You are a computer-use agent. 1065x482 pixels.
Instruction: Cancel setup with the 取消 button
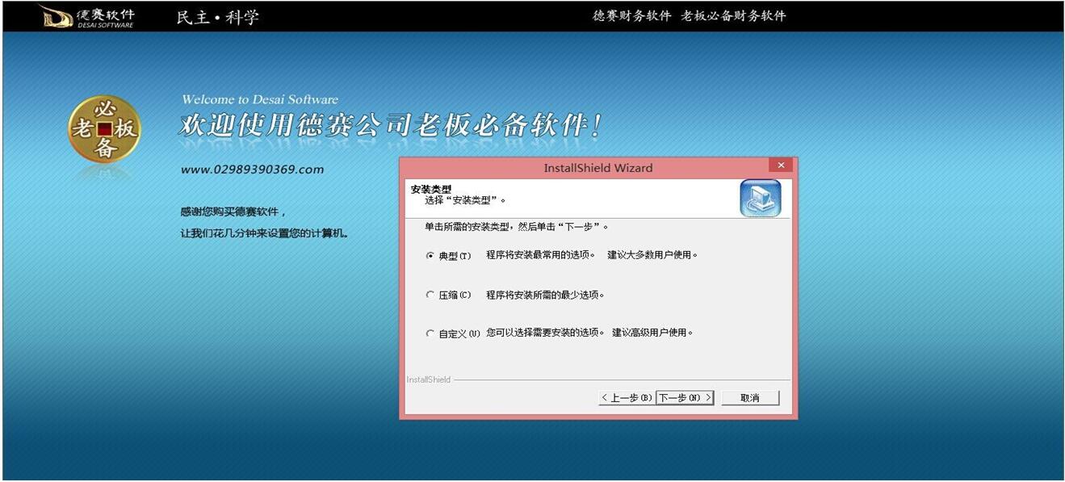(750, 398)
